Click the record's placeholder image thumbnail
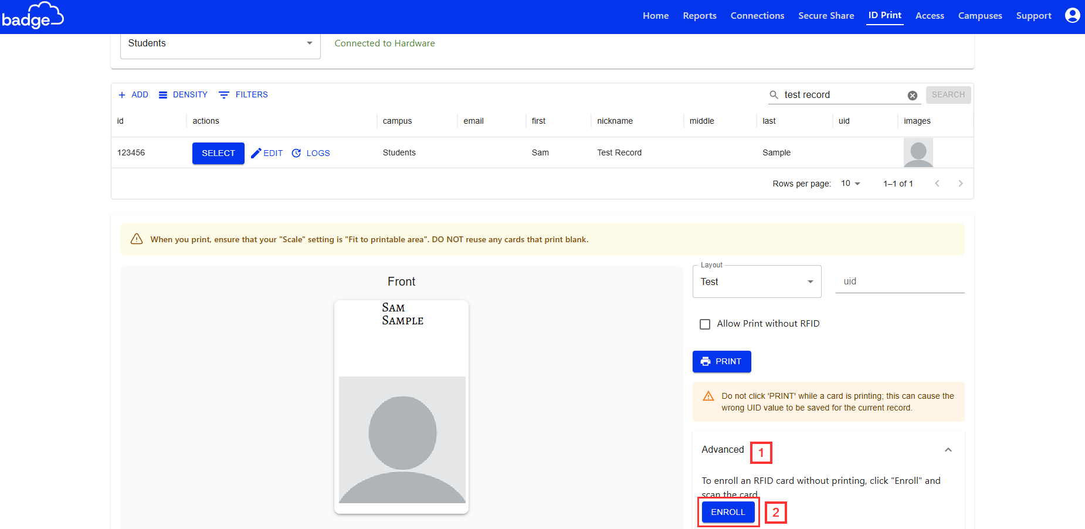1085x529 pixels. pos(918,152)
